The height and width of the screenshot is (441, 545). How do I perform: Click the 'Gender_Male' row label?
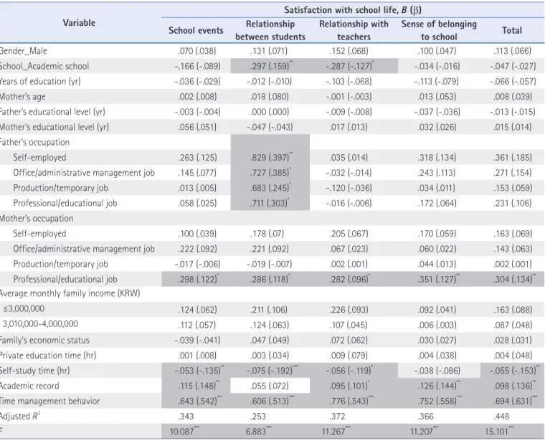23,51
